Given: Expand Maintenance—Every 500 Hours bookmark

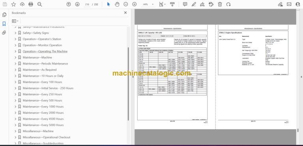Looking at the screenshot, I should pyautogui.click(x=15, y=100).
